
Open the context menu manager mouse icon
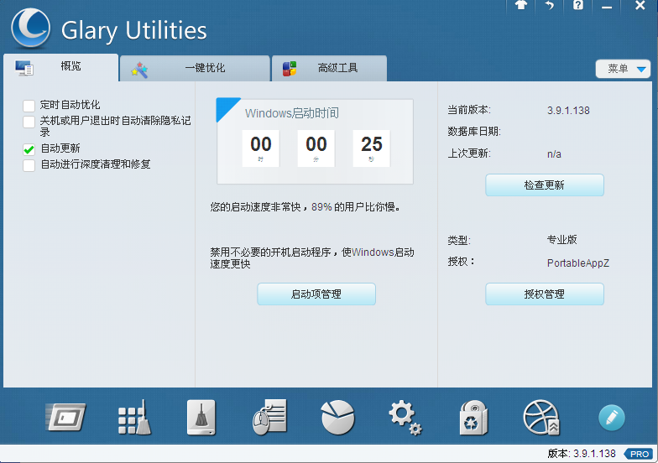269,417
